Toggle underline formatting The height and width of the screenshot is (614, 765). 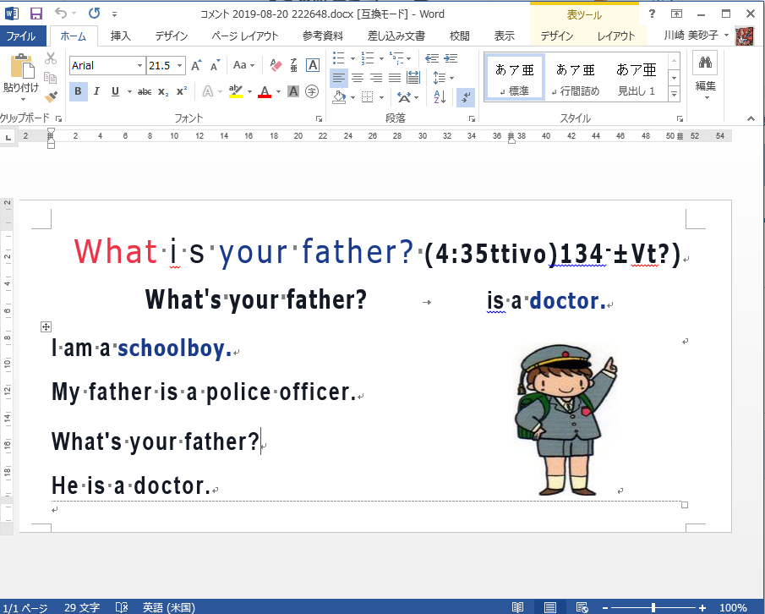coord(115,91)
